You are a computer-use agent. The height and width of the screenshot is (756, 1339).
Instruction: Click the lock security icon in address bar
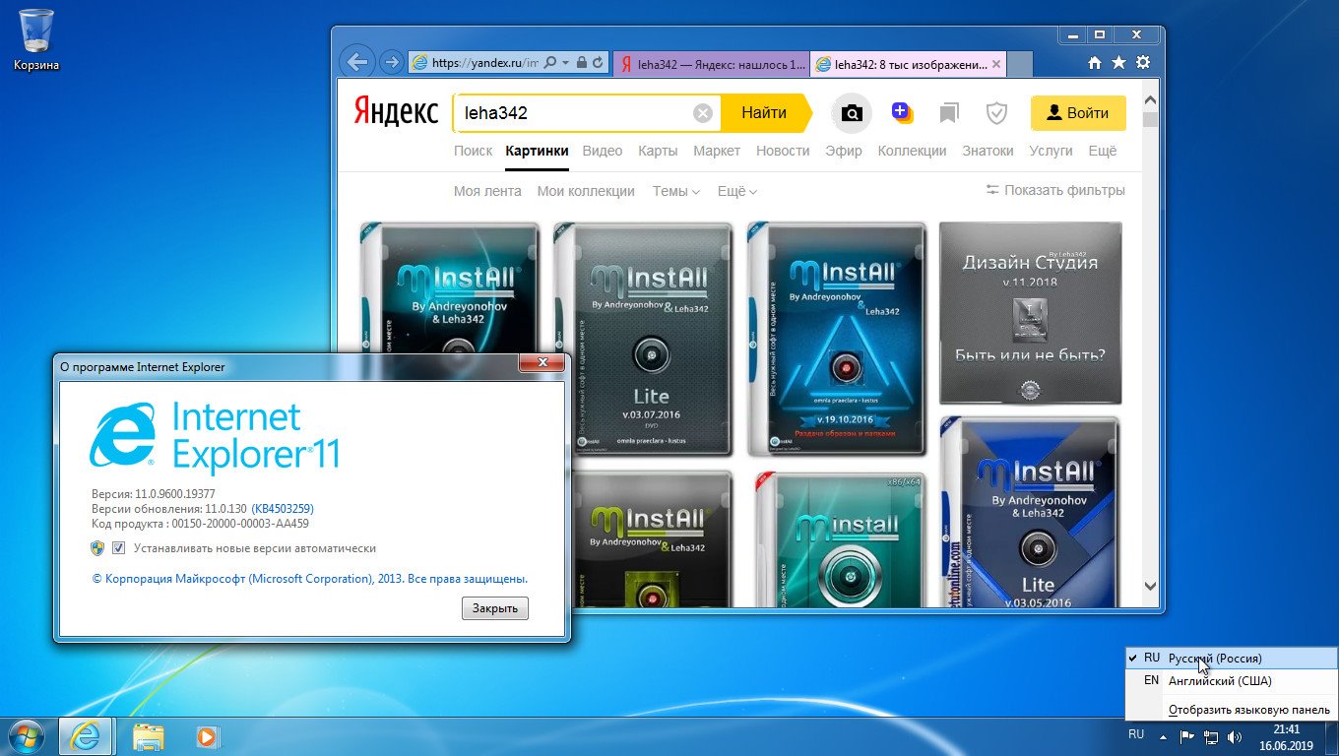582,62
